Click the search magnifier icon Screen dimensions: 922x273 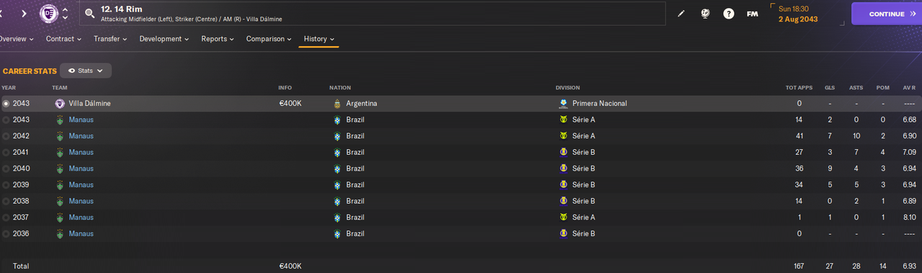click(89, 13)
